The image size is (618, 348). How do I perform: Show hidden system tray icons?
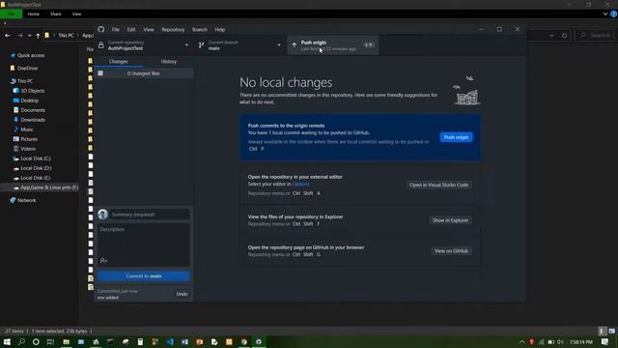coord(521,341)
